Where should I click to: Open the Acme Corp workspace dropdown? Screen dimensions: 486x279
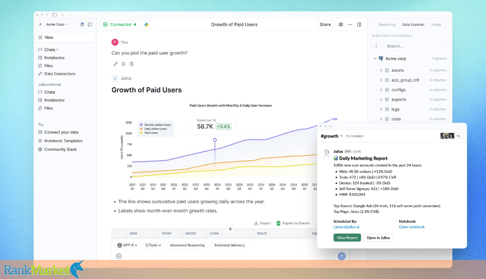pos(56,24)
